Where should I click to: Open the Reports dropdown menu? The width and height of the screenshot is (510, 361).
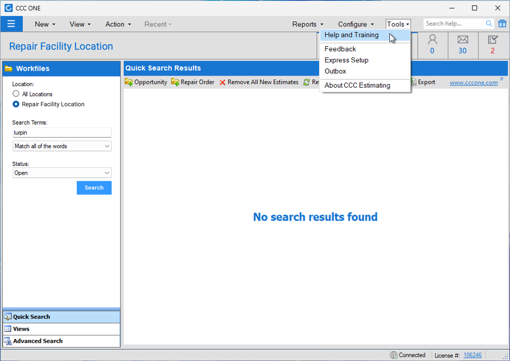click(x=308, y=24)
